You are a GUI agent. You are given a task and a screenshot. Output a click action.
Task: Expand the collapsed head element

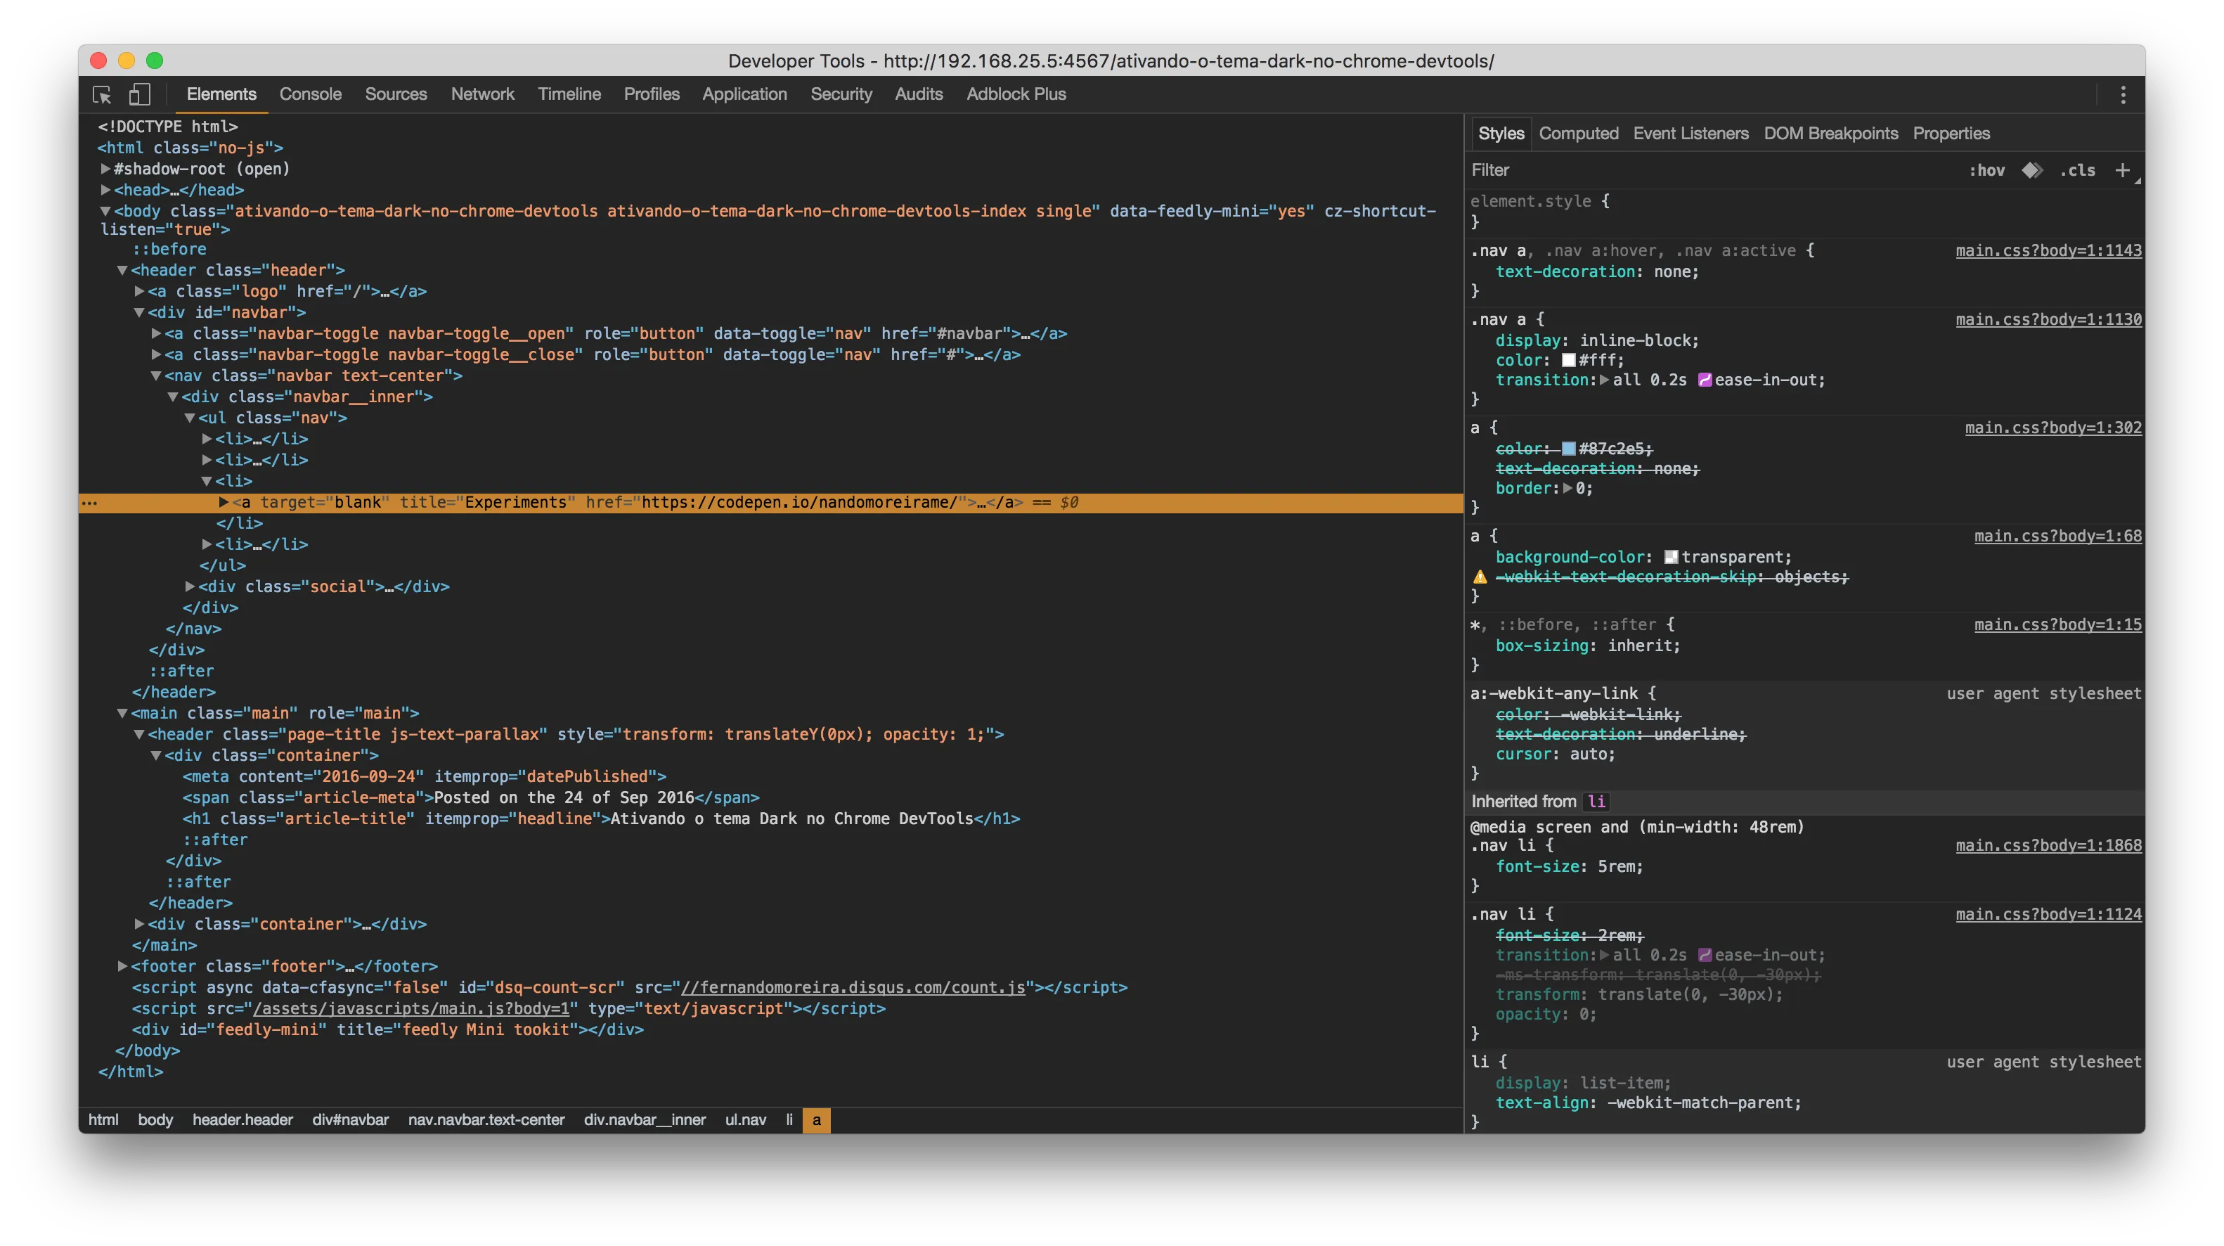tap(105, 189)
